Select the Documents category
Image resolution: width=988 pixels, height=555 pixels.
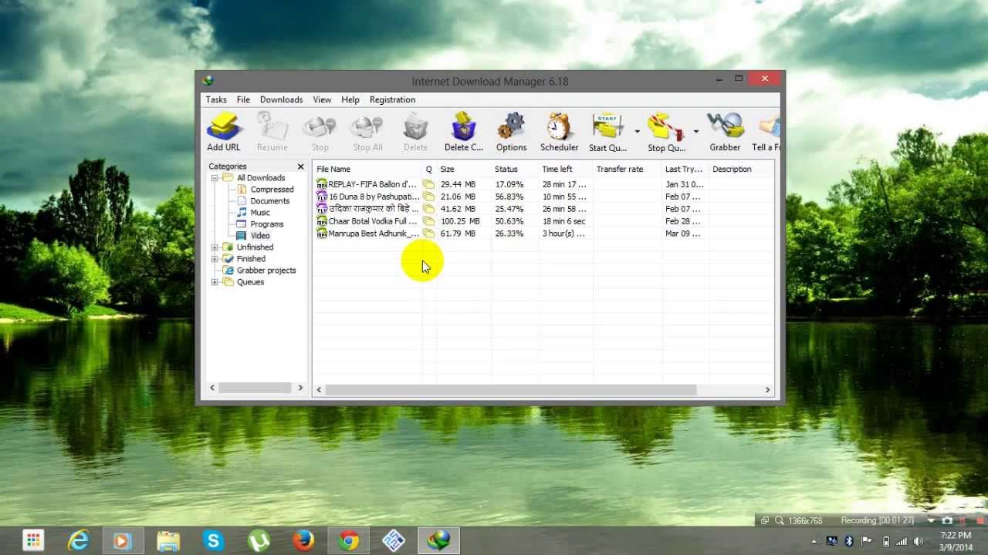click(269, 201)
